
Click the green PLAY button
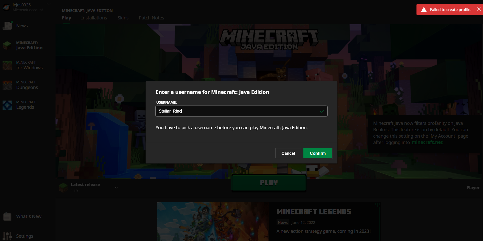tap(269, 183)
